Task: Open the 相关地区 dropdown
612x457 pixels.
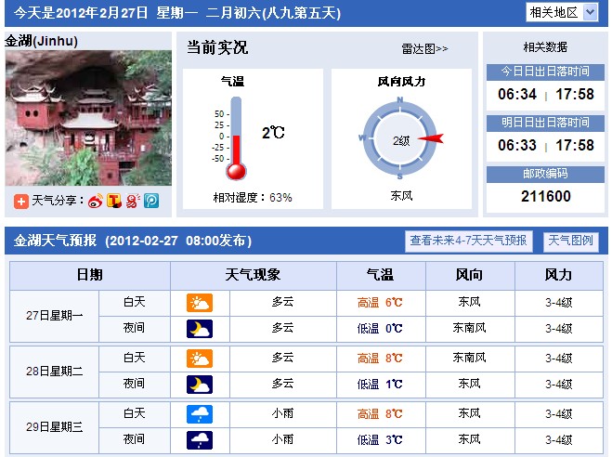Action: point(563,12)
